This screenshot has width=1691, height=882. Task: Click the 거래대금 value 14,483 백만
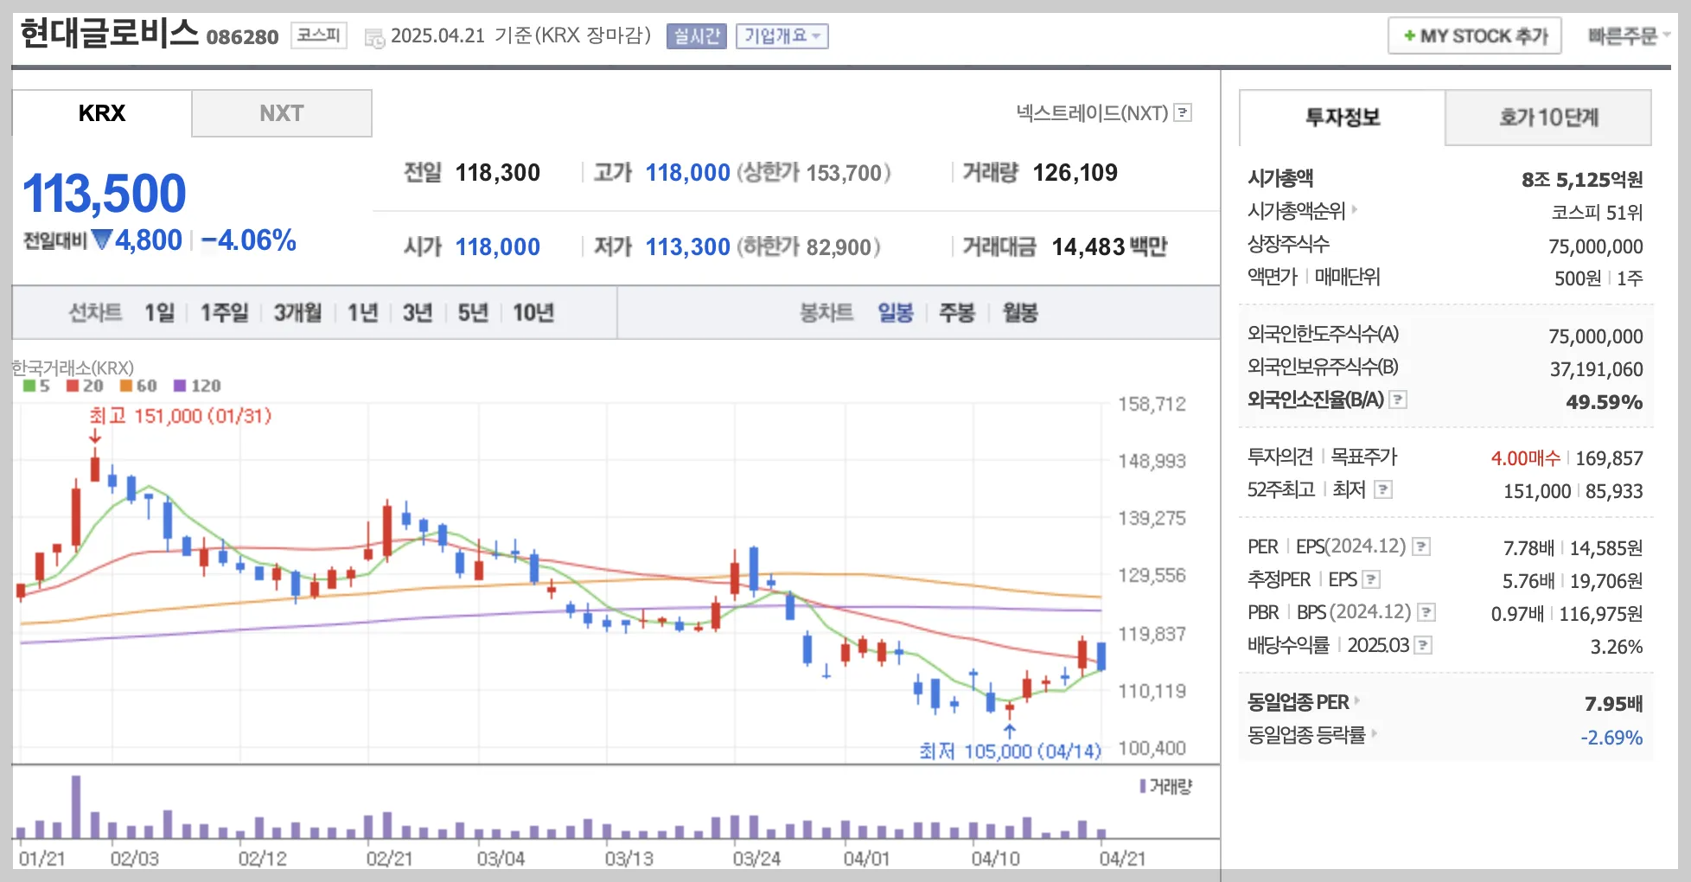pos(1109,247)
